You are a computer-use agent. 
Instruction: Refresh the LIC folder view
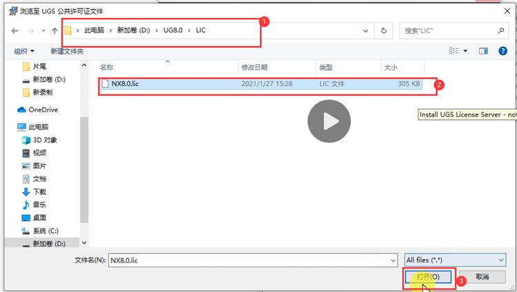tap(384, 31)
